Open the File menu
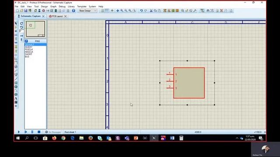280x157 pixels. click(x=17, y=7)
